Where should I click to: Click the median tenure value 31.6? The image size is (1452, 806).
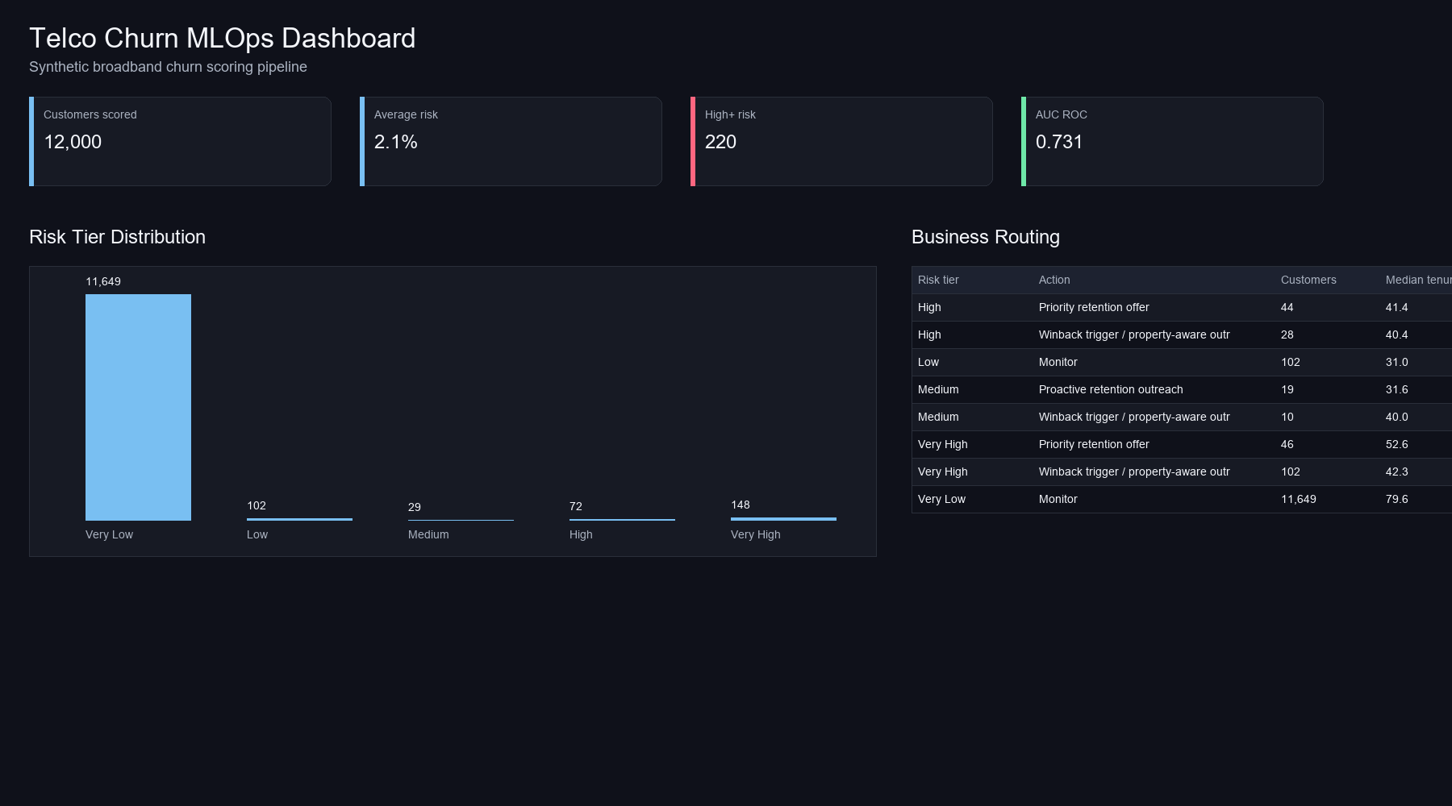click(1397, 389)
